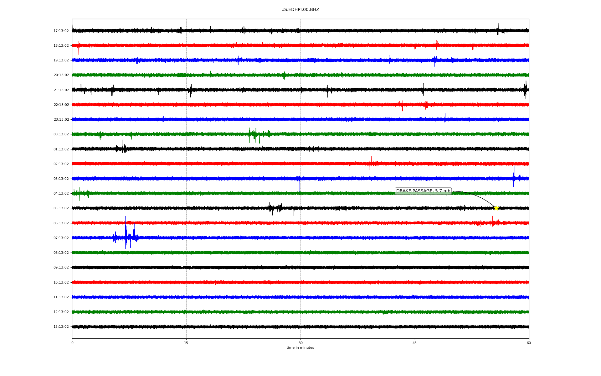Click the 08:13:02 trace time label

click(x=61, y=253)
